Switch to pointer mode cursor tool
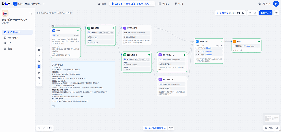Screen dimensions: 281x132 click(39, 62)
